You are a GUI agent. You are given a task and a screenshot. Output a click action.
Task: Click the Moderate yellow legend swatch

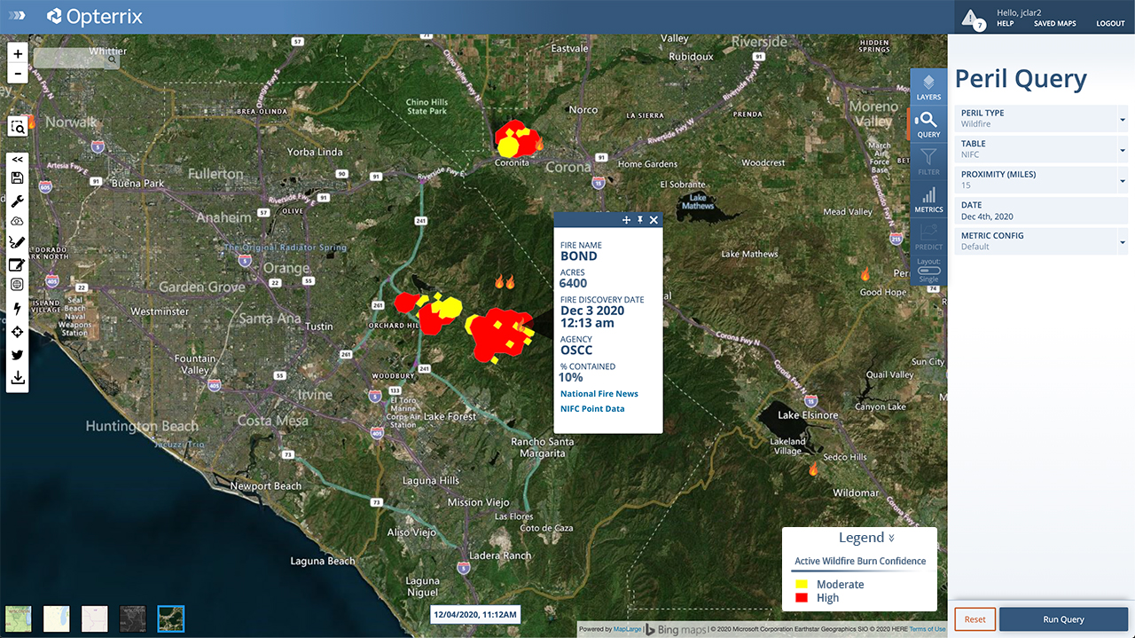coord(802,585)
